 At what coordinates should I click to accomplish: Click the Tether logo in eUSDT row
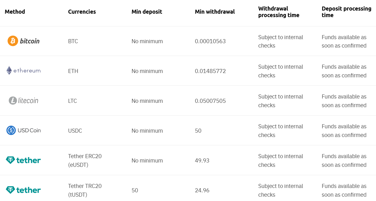23,160
